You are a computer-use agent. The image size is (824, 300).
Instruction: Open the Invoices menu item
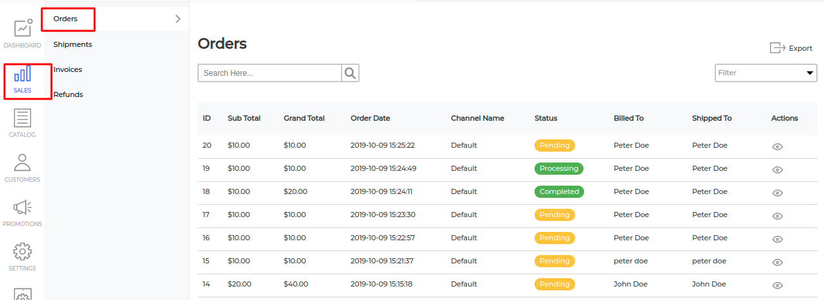pyautogui.click(x=68, y=69)
